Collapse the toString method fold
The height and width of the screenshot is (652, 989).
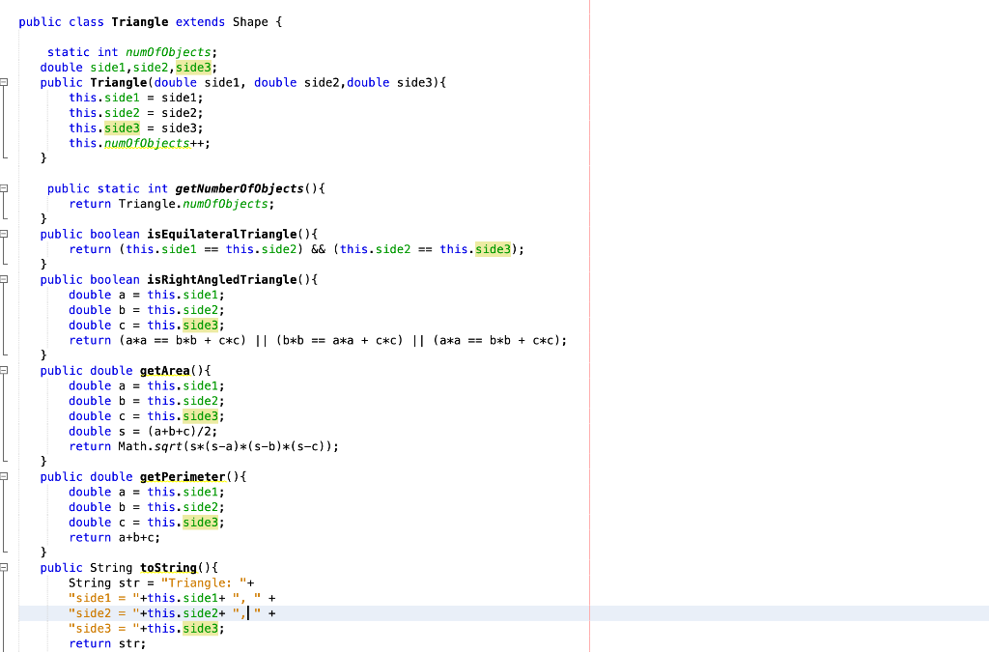4,567
